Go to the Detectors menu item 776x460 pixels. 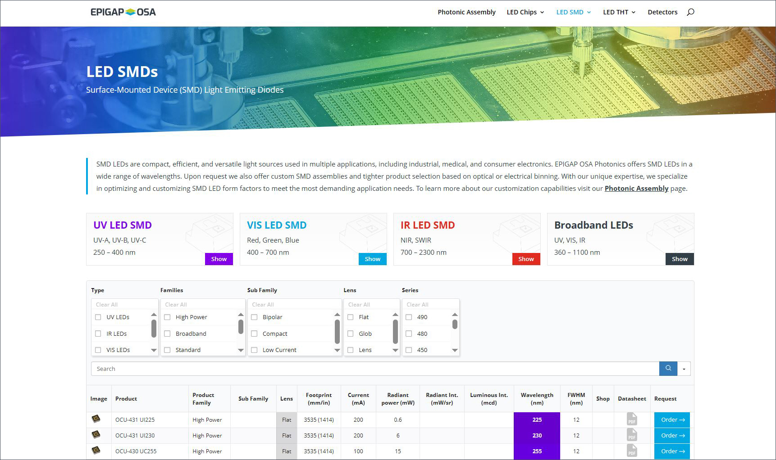coord(662,12)
